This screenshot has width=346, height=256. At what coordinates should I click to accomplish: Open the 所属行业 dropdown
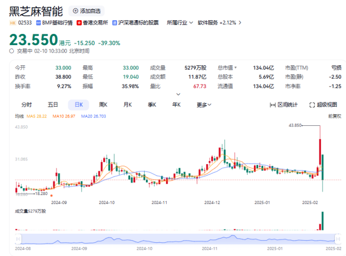click(x=180, y=23)
